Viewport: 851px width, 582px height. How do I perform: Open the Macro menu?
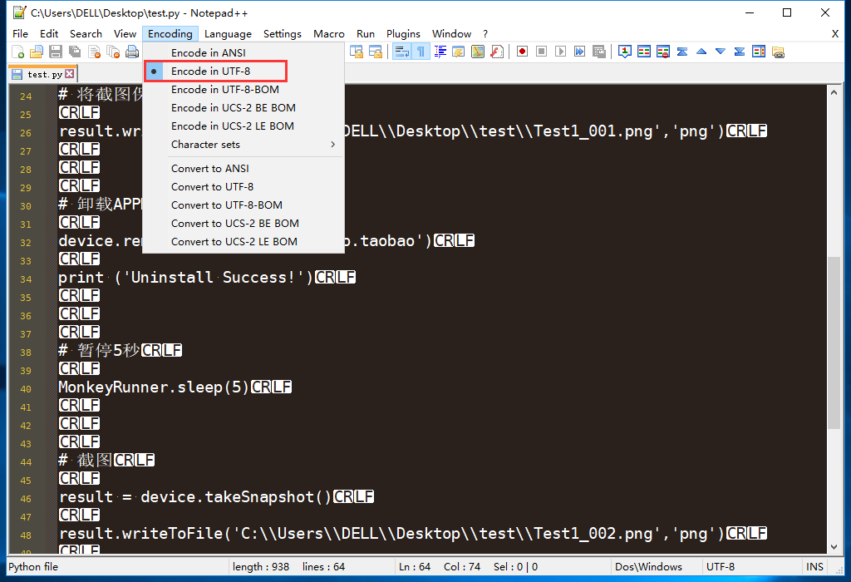click(x=329, y=33)
